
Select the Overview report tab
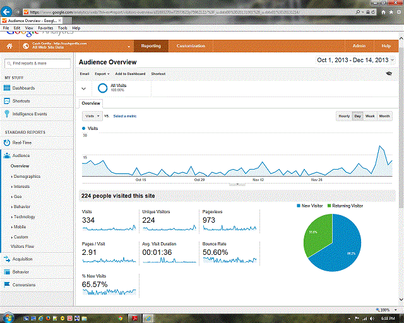click(91, 103)
